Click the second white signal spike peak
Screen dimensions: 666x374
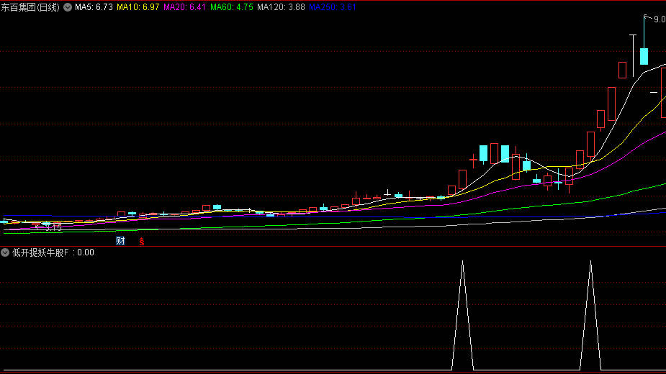(590, 263)
